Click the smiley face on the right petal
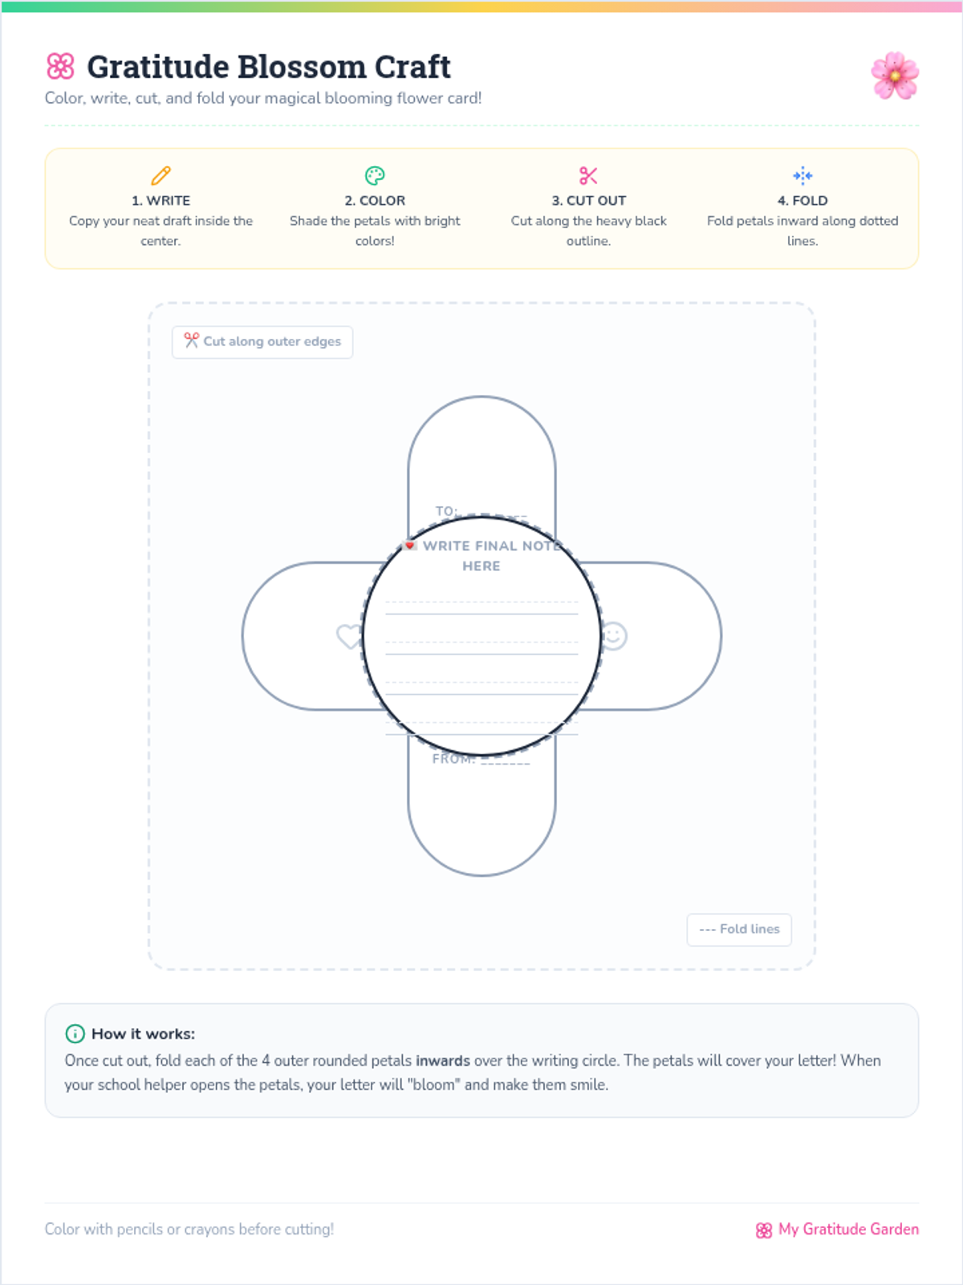This screenshot has height=1285, width=963. (614, 636)
